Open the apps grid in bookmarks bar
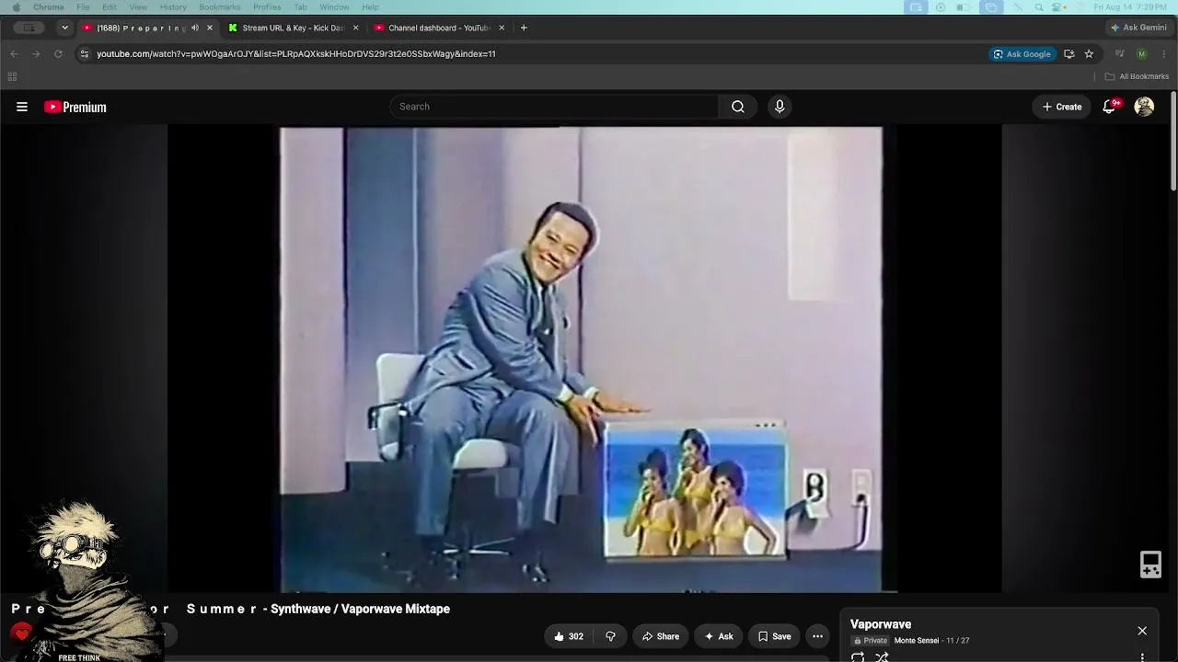Screen dimensions: 1178x662 point(12,76)
